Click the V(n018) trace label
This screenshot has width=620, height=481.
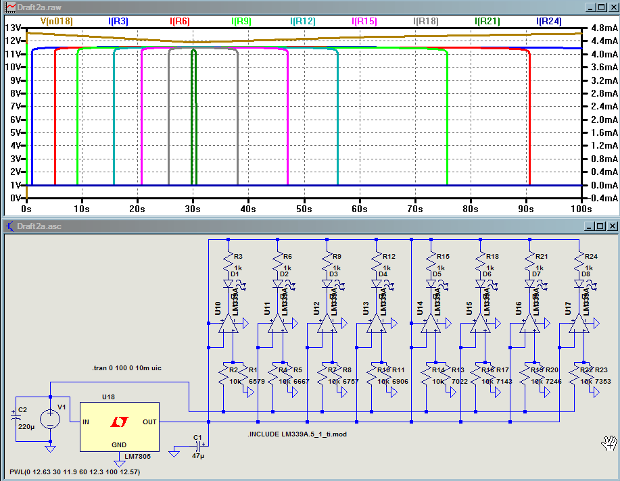point(57,22)
